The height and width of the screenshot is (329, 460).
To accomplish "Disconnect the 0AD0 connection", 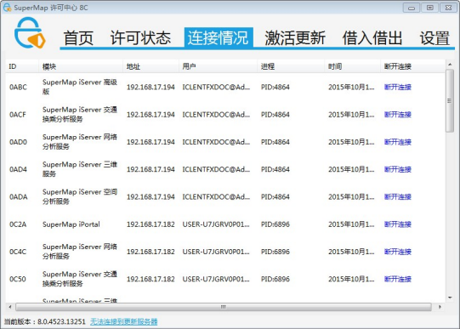I will pyautogui.click(x=398, y=142).
